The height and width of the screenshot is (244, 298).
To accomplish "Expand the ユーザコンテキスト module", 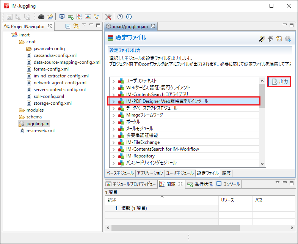I will point(114,81).
